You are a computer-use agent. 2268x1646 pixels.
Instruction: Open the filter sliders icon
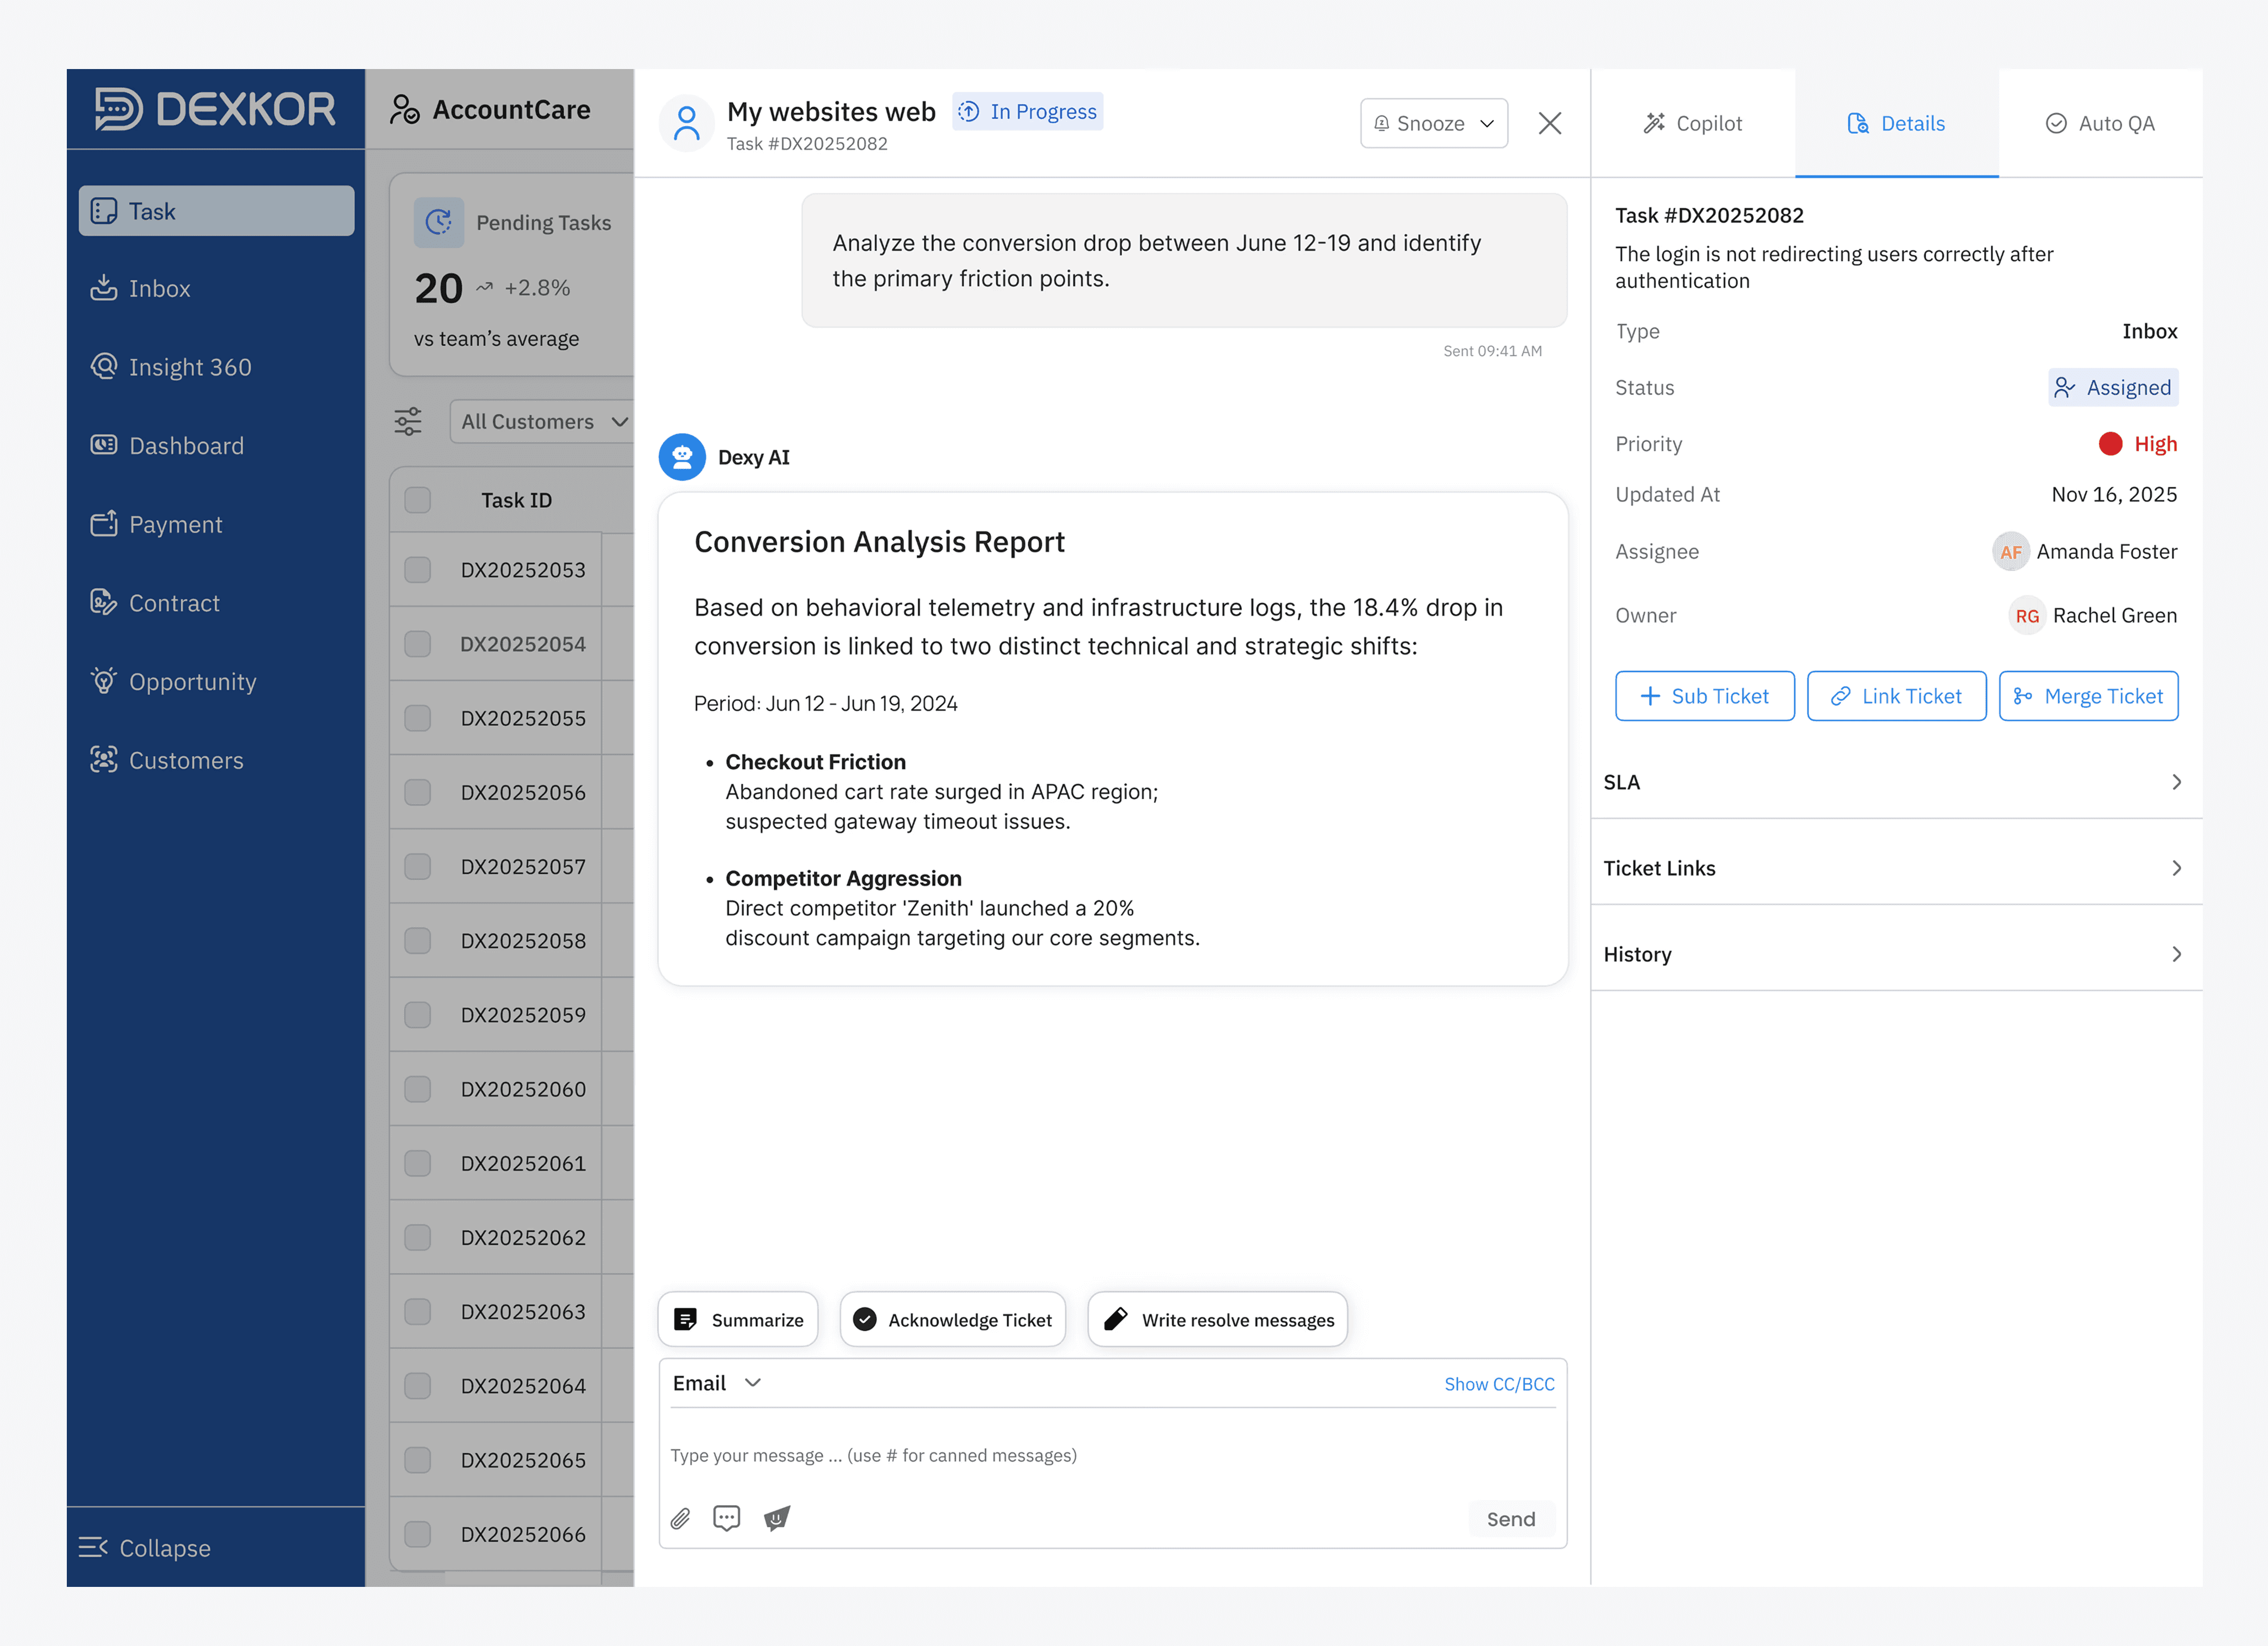click(408, 421)
